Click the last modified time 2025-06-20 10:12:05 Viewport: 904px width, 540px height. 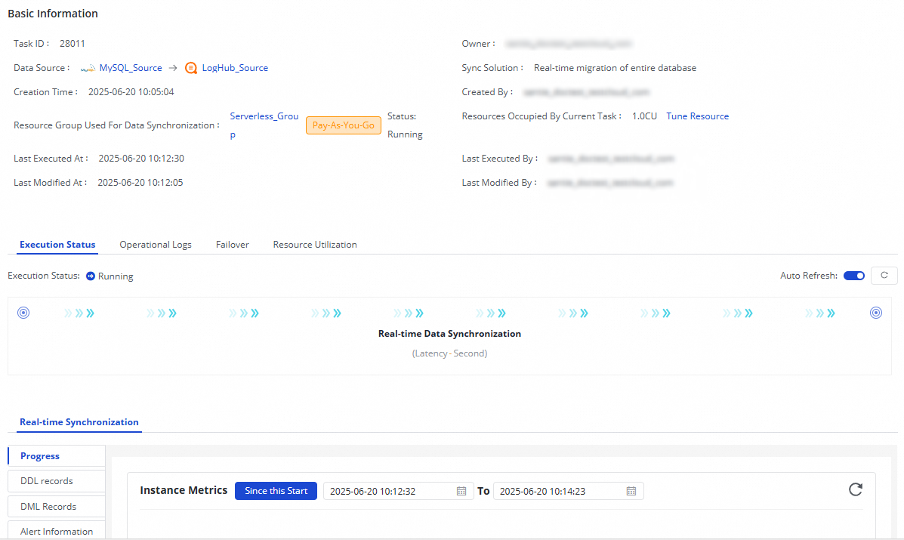point(140,182)
